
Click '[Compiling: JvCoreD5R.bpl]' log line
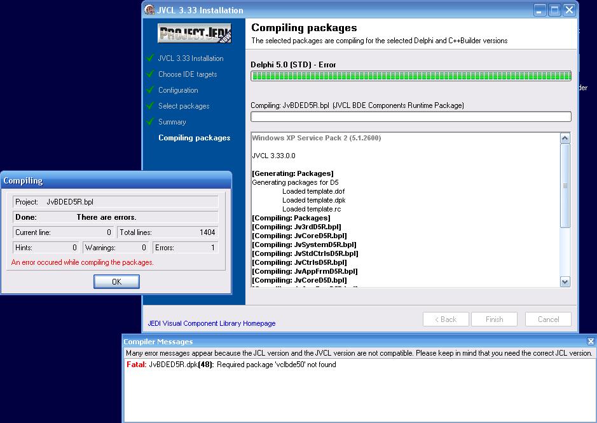pyautogui.click(x=299, y=236)
